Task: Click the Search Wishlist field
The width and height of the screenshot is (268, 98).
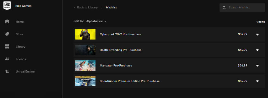Action: 242,8
